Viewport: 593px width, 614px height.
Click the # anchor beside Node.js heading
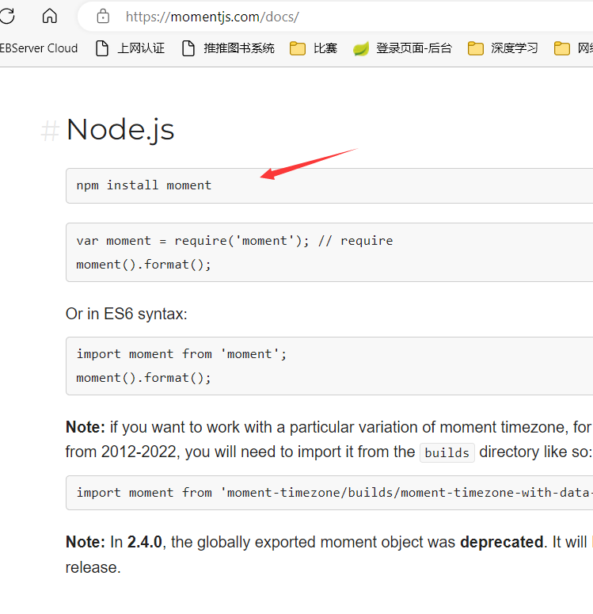click(50, 131)
